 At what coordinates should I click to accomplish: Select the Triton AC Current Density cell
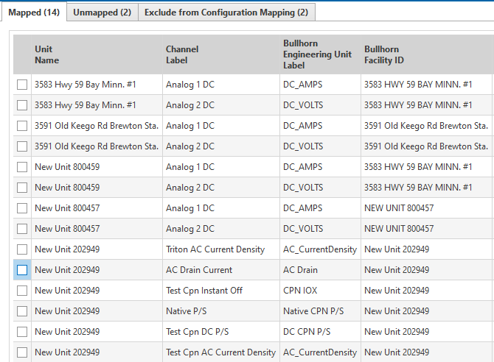point(221,249)
